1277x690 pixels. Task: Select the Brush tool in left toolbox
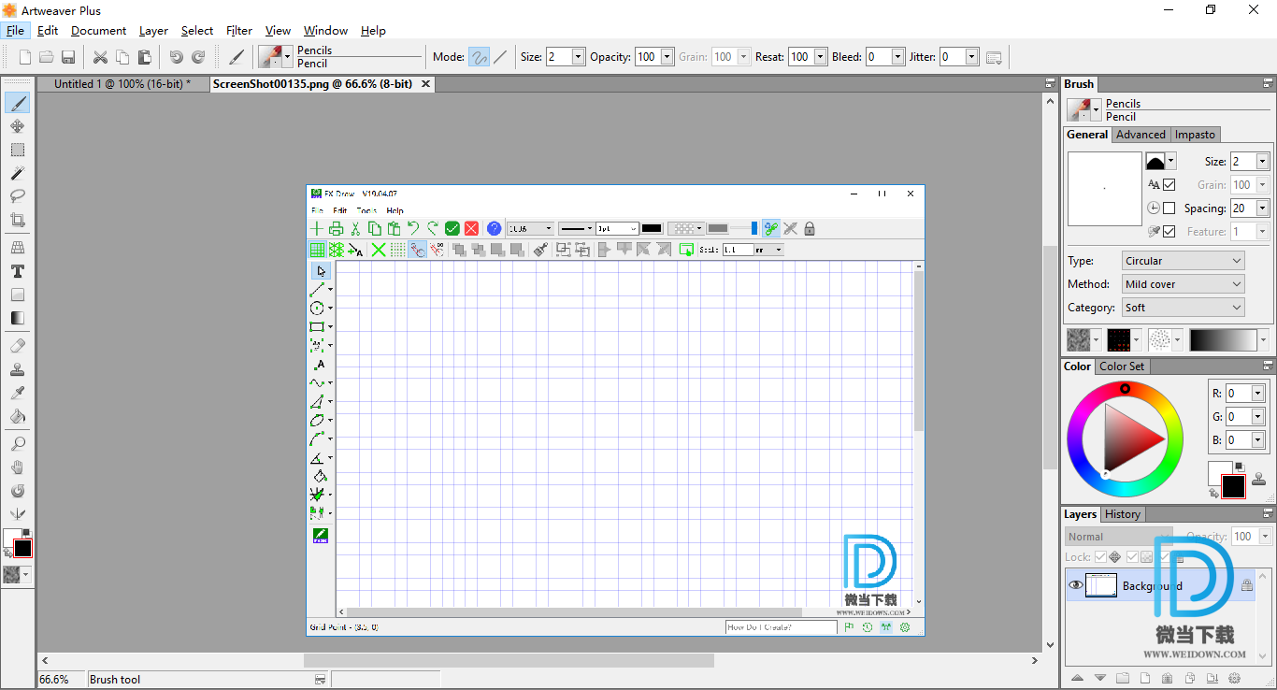pyautogui.click(x=17, y=103)
